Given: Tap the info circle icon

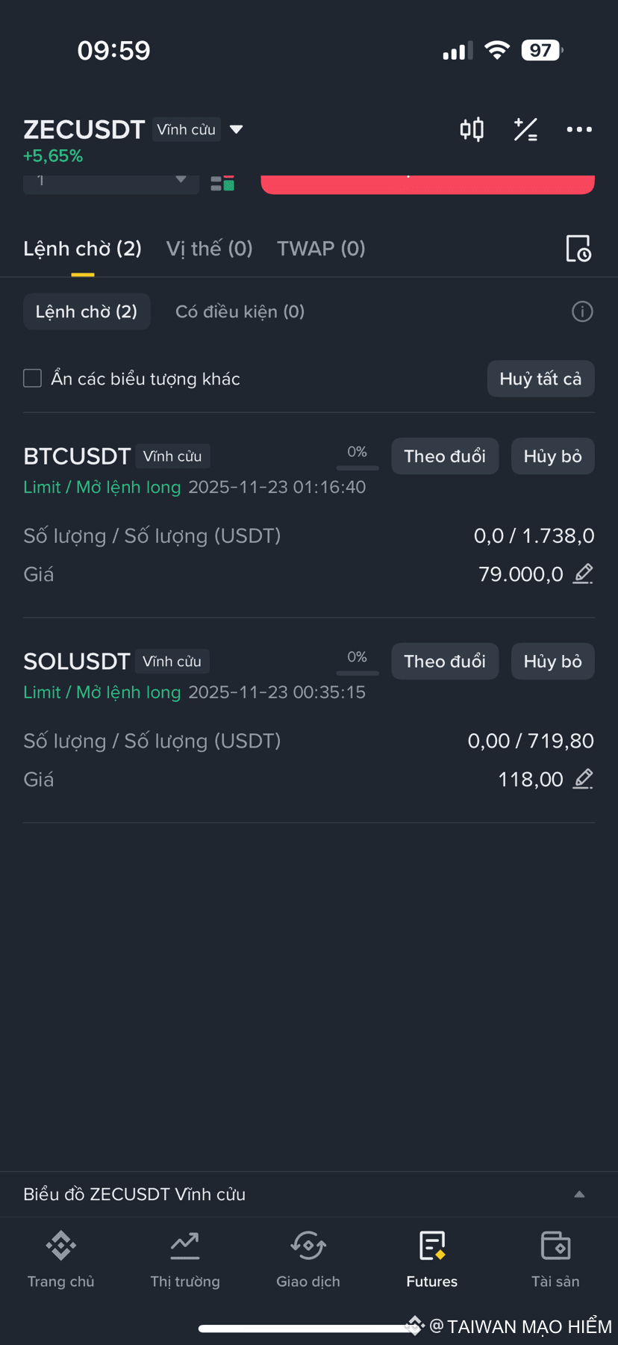Looking at the screenshot, I should click(x=582, y=311).
